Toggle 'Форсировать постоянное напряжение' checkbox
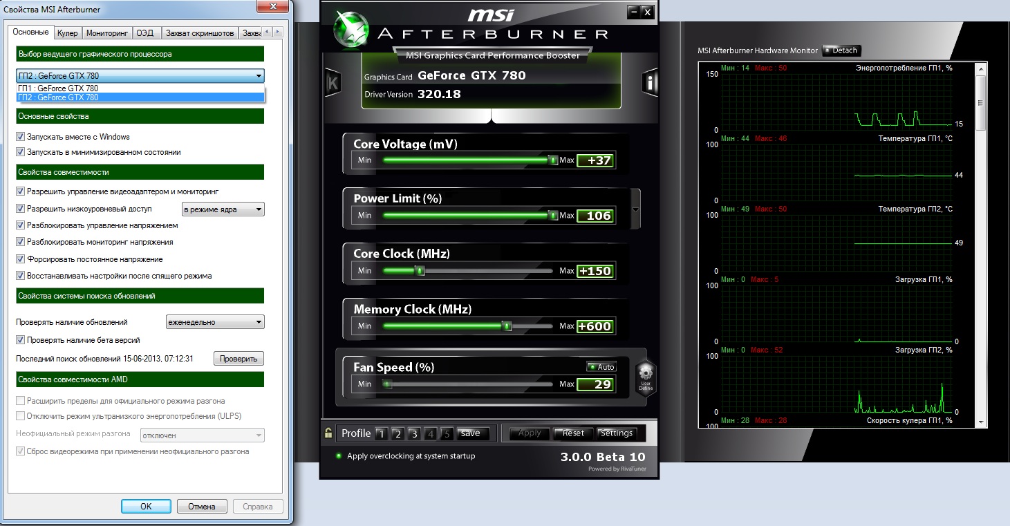 (21, 259)
